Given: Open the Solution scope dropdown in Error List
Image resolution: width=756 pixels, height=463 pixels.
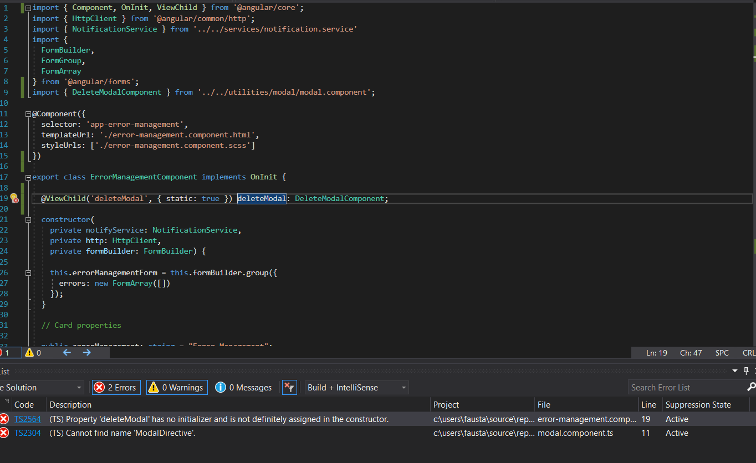Looking at the screenshot, I should pos(42,388).
